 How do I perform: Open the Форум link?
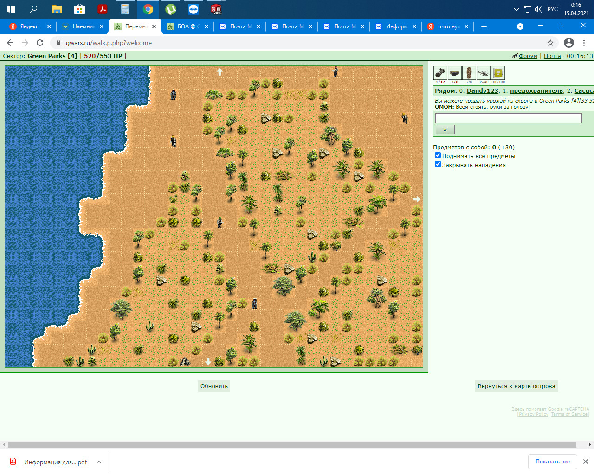click(528, 56)
